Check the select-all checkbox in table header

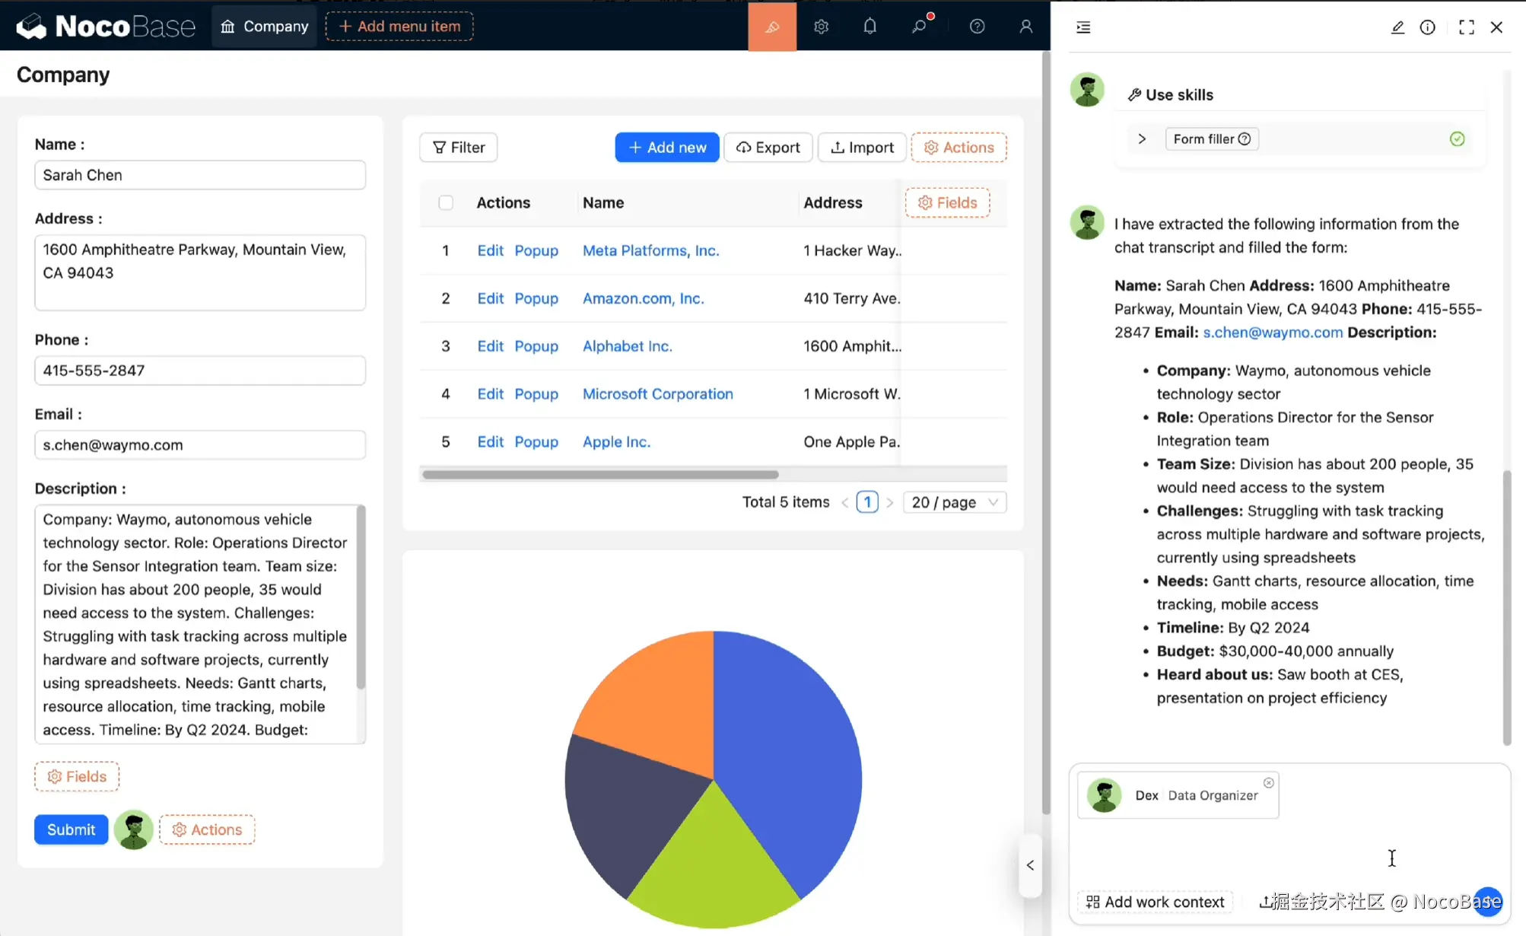[x=446, y=202]
